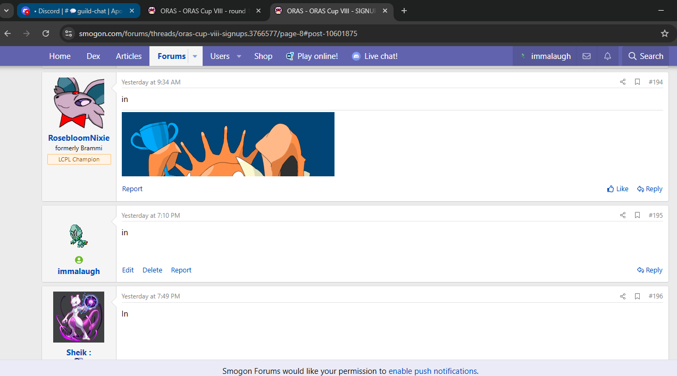This screenshot has height=376, width=677.
Task: Reply to post #195
Action: tap(650, 270)
